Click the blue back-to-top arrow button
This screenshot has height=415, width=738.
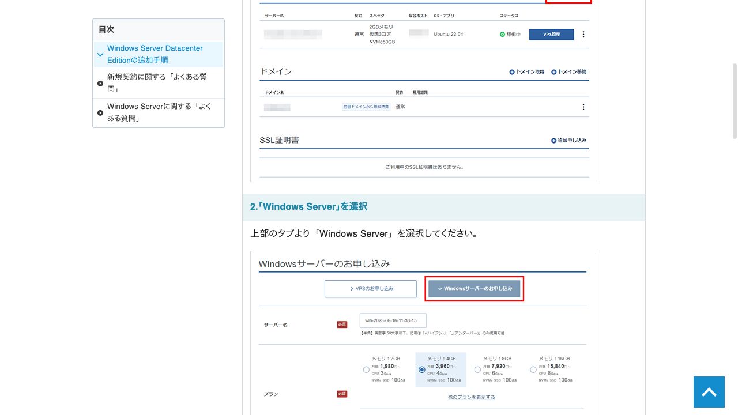[x=709, y=392]
